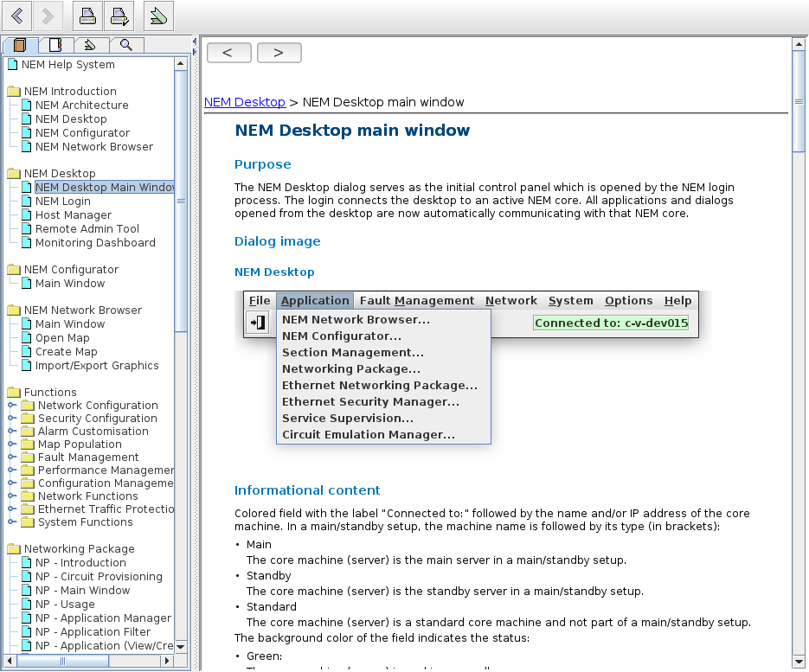This screenshot has width=809, height=672.
Task: Expand the Network Configuration folder node
Action: click(x=12, y=406)
